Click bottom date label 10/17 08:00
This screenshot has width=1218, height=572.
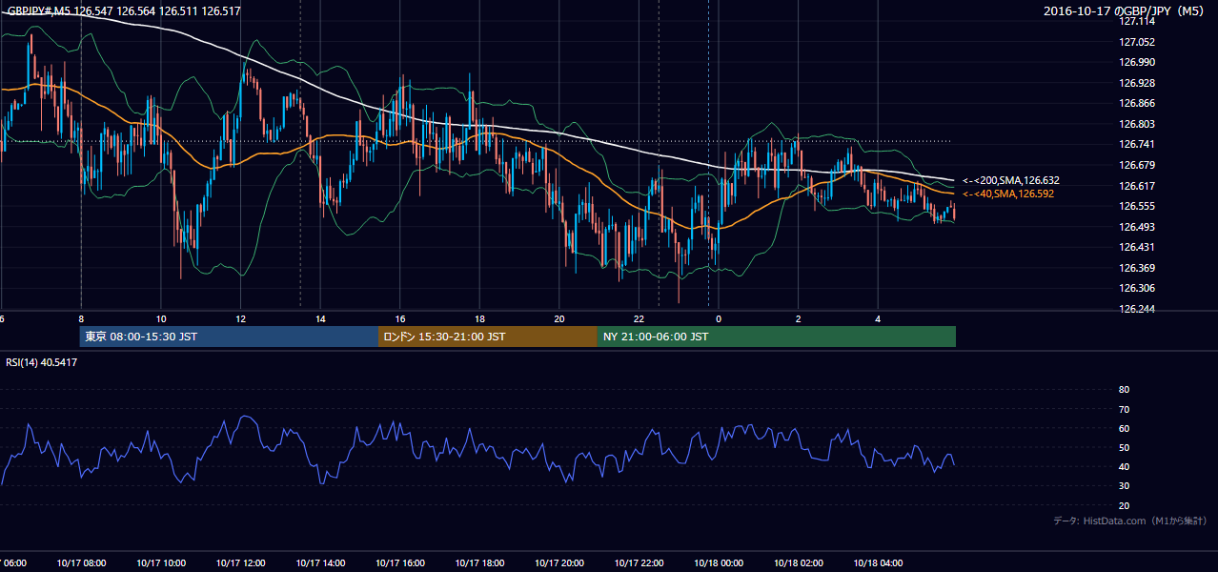(82, 562)
